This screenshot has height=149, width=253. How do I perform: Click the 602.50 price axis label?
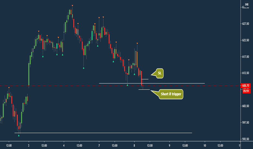245,106
